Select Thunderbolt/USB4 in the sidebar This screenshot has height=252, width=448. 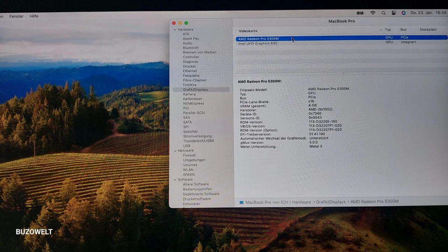pyautogui.click(x=199, y=141)
